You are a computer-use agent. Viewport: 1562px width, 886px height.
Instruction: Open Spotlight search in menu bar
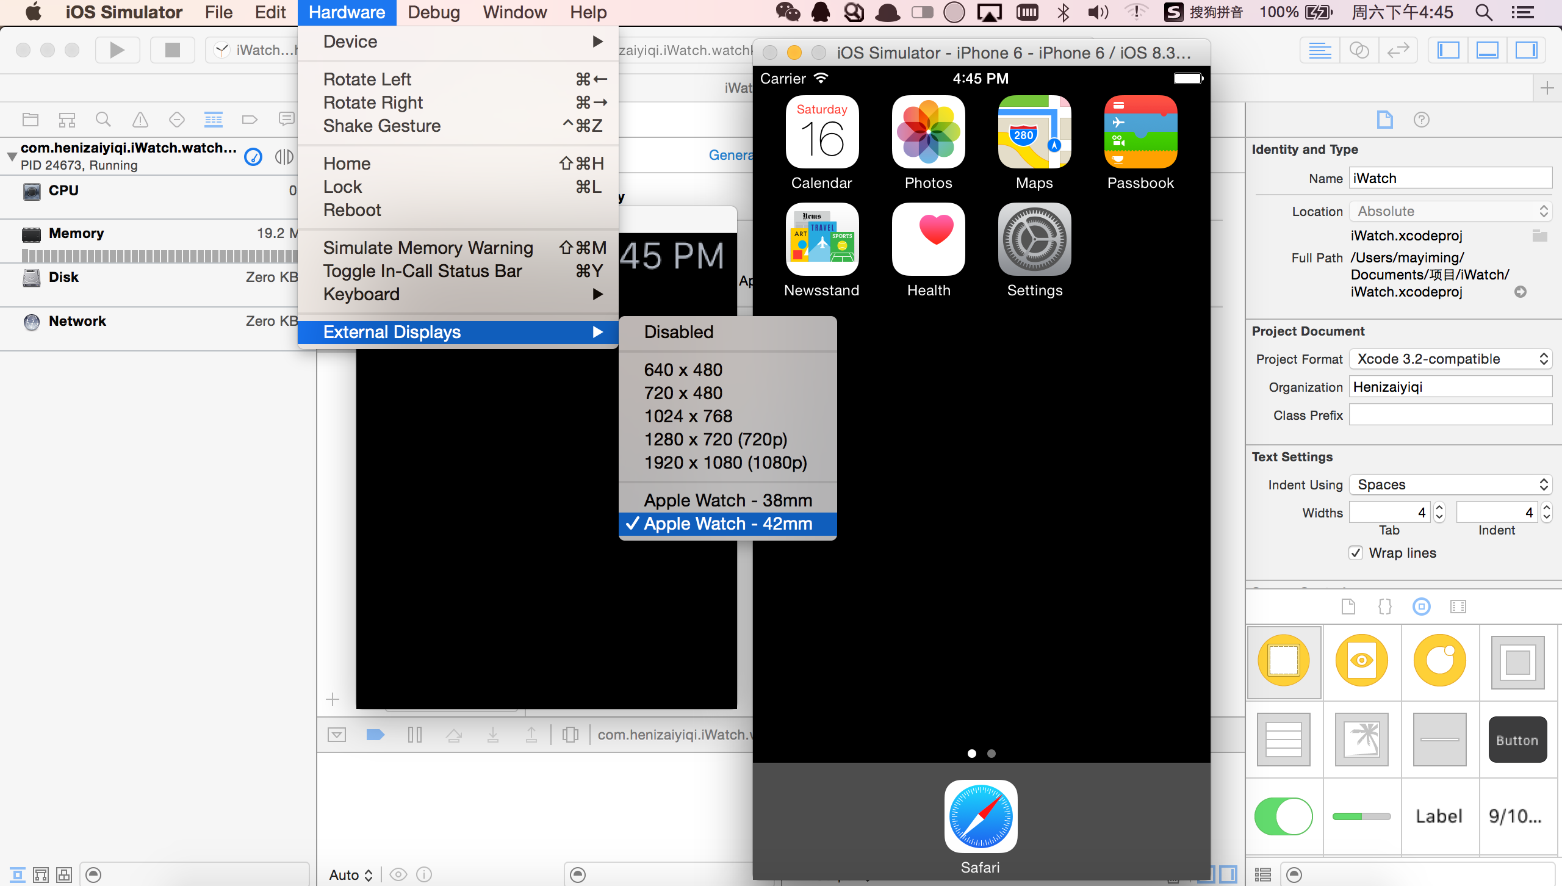[1484, 12]
